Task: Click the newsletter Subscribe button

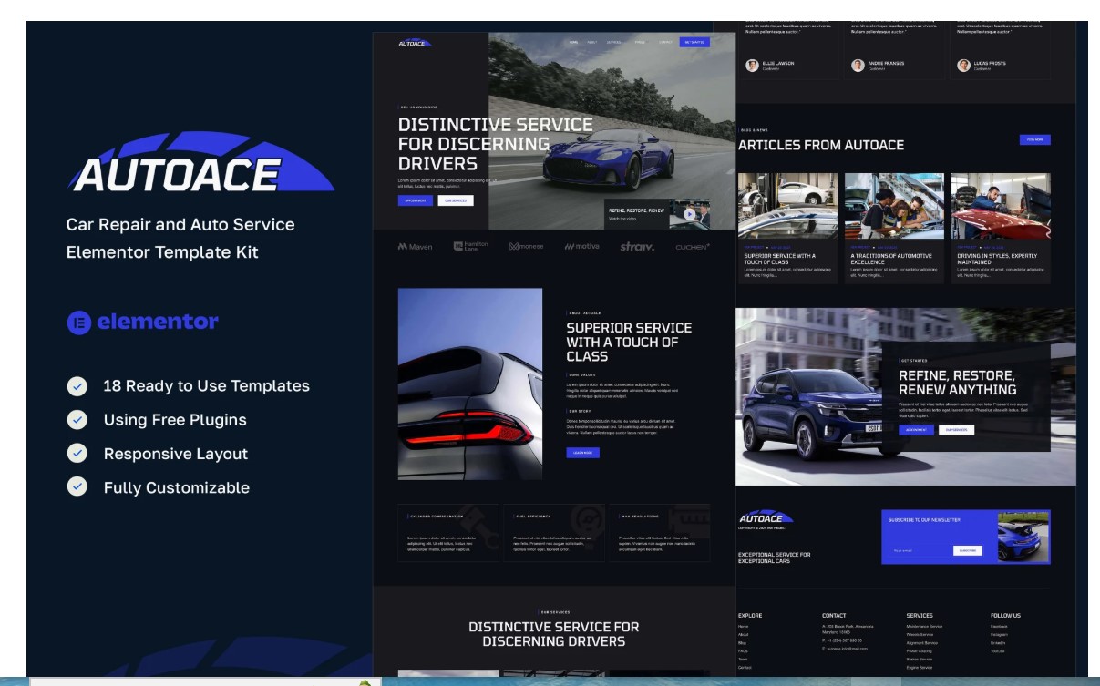Action: tap(968, 550)
